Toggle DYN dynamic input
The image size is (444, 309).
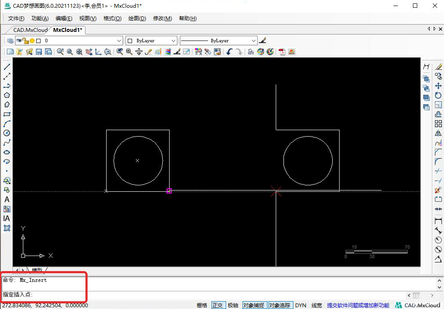[x=301, y=305]
